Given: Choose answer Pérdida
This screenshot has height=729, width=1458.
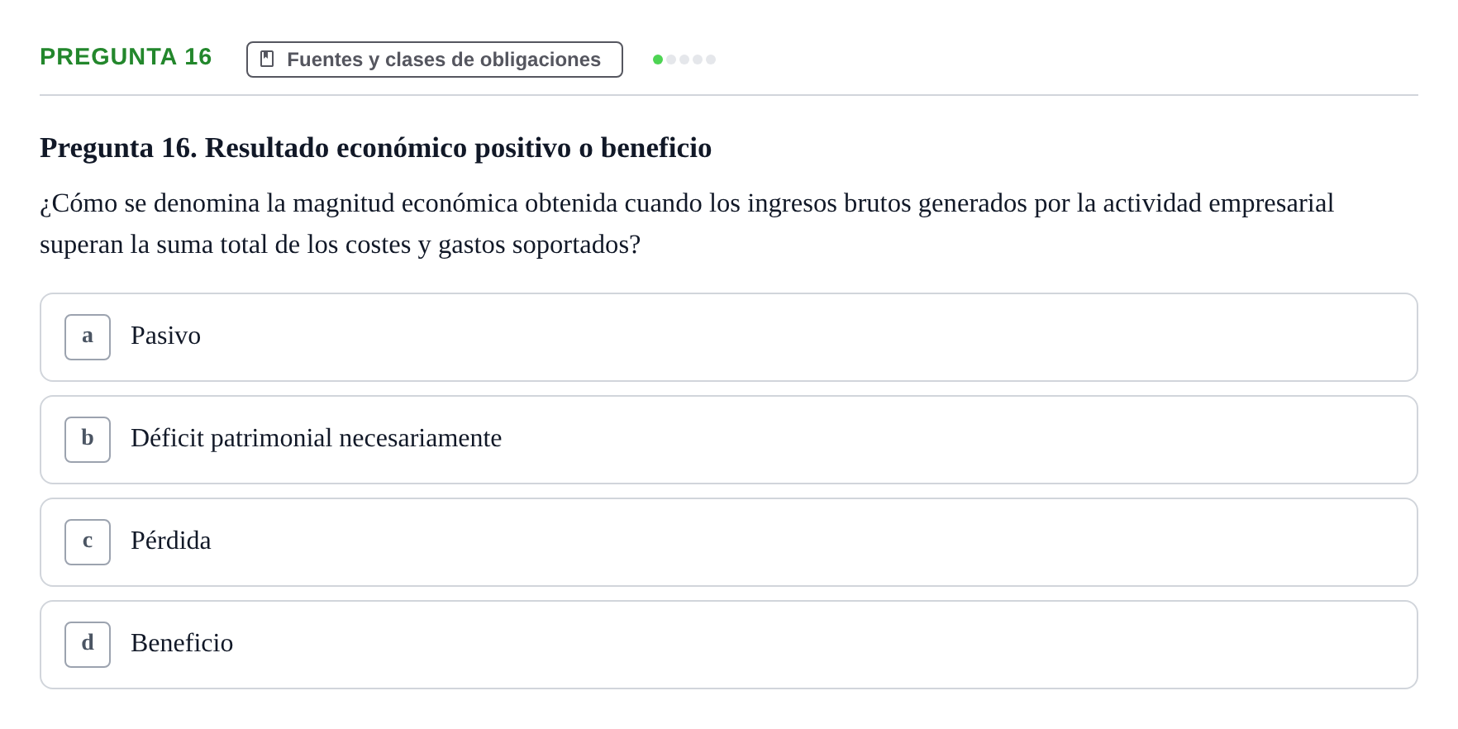Looking at the screenshot, I should click(171, 541).
